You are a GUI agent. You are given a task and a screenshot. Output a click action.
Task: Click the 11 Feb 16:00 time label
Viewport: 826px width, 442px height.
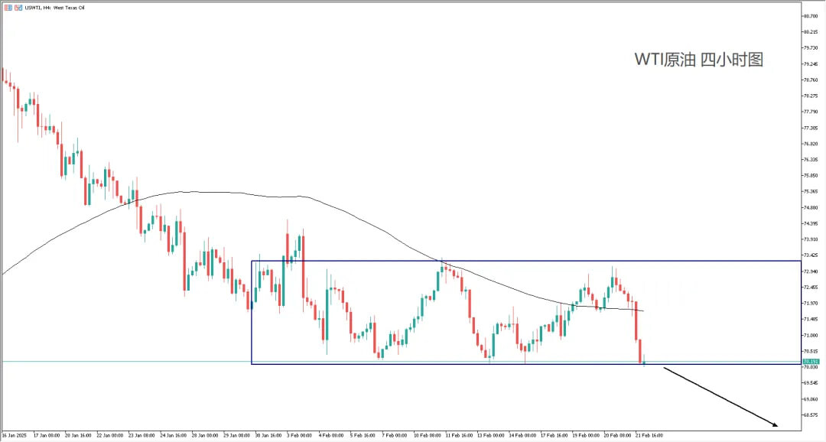[x=458, y=435]
